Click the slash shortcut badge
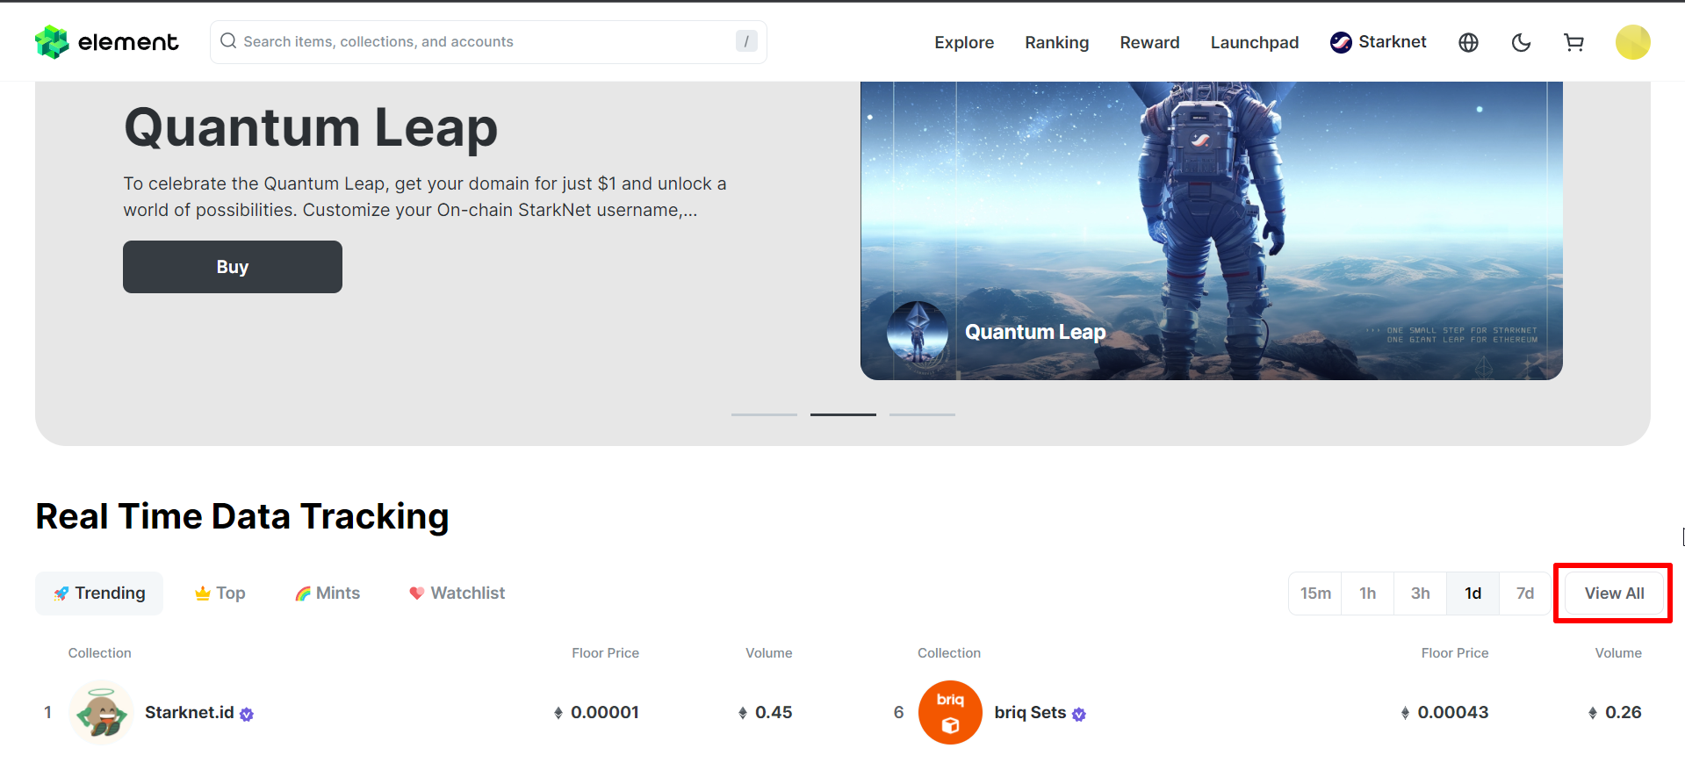 click(746, 41)
